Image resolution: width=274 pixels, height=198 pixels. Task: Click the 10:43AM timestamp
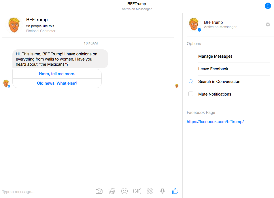click(x=91, y=43)
